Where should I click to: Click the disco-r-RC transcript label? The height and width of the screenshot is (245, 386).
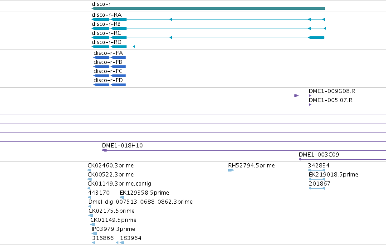pos(106,33)
